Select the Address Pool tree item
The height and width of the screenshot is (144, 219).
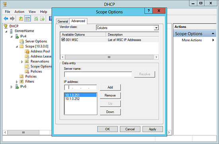click(x=40, y=51)
